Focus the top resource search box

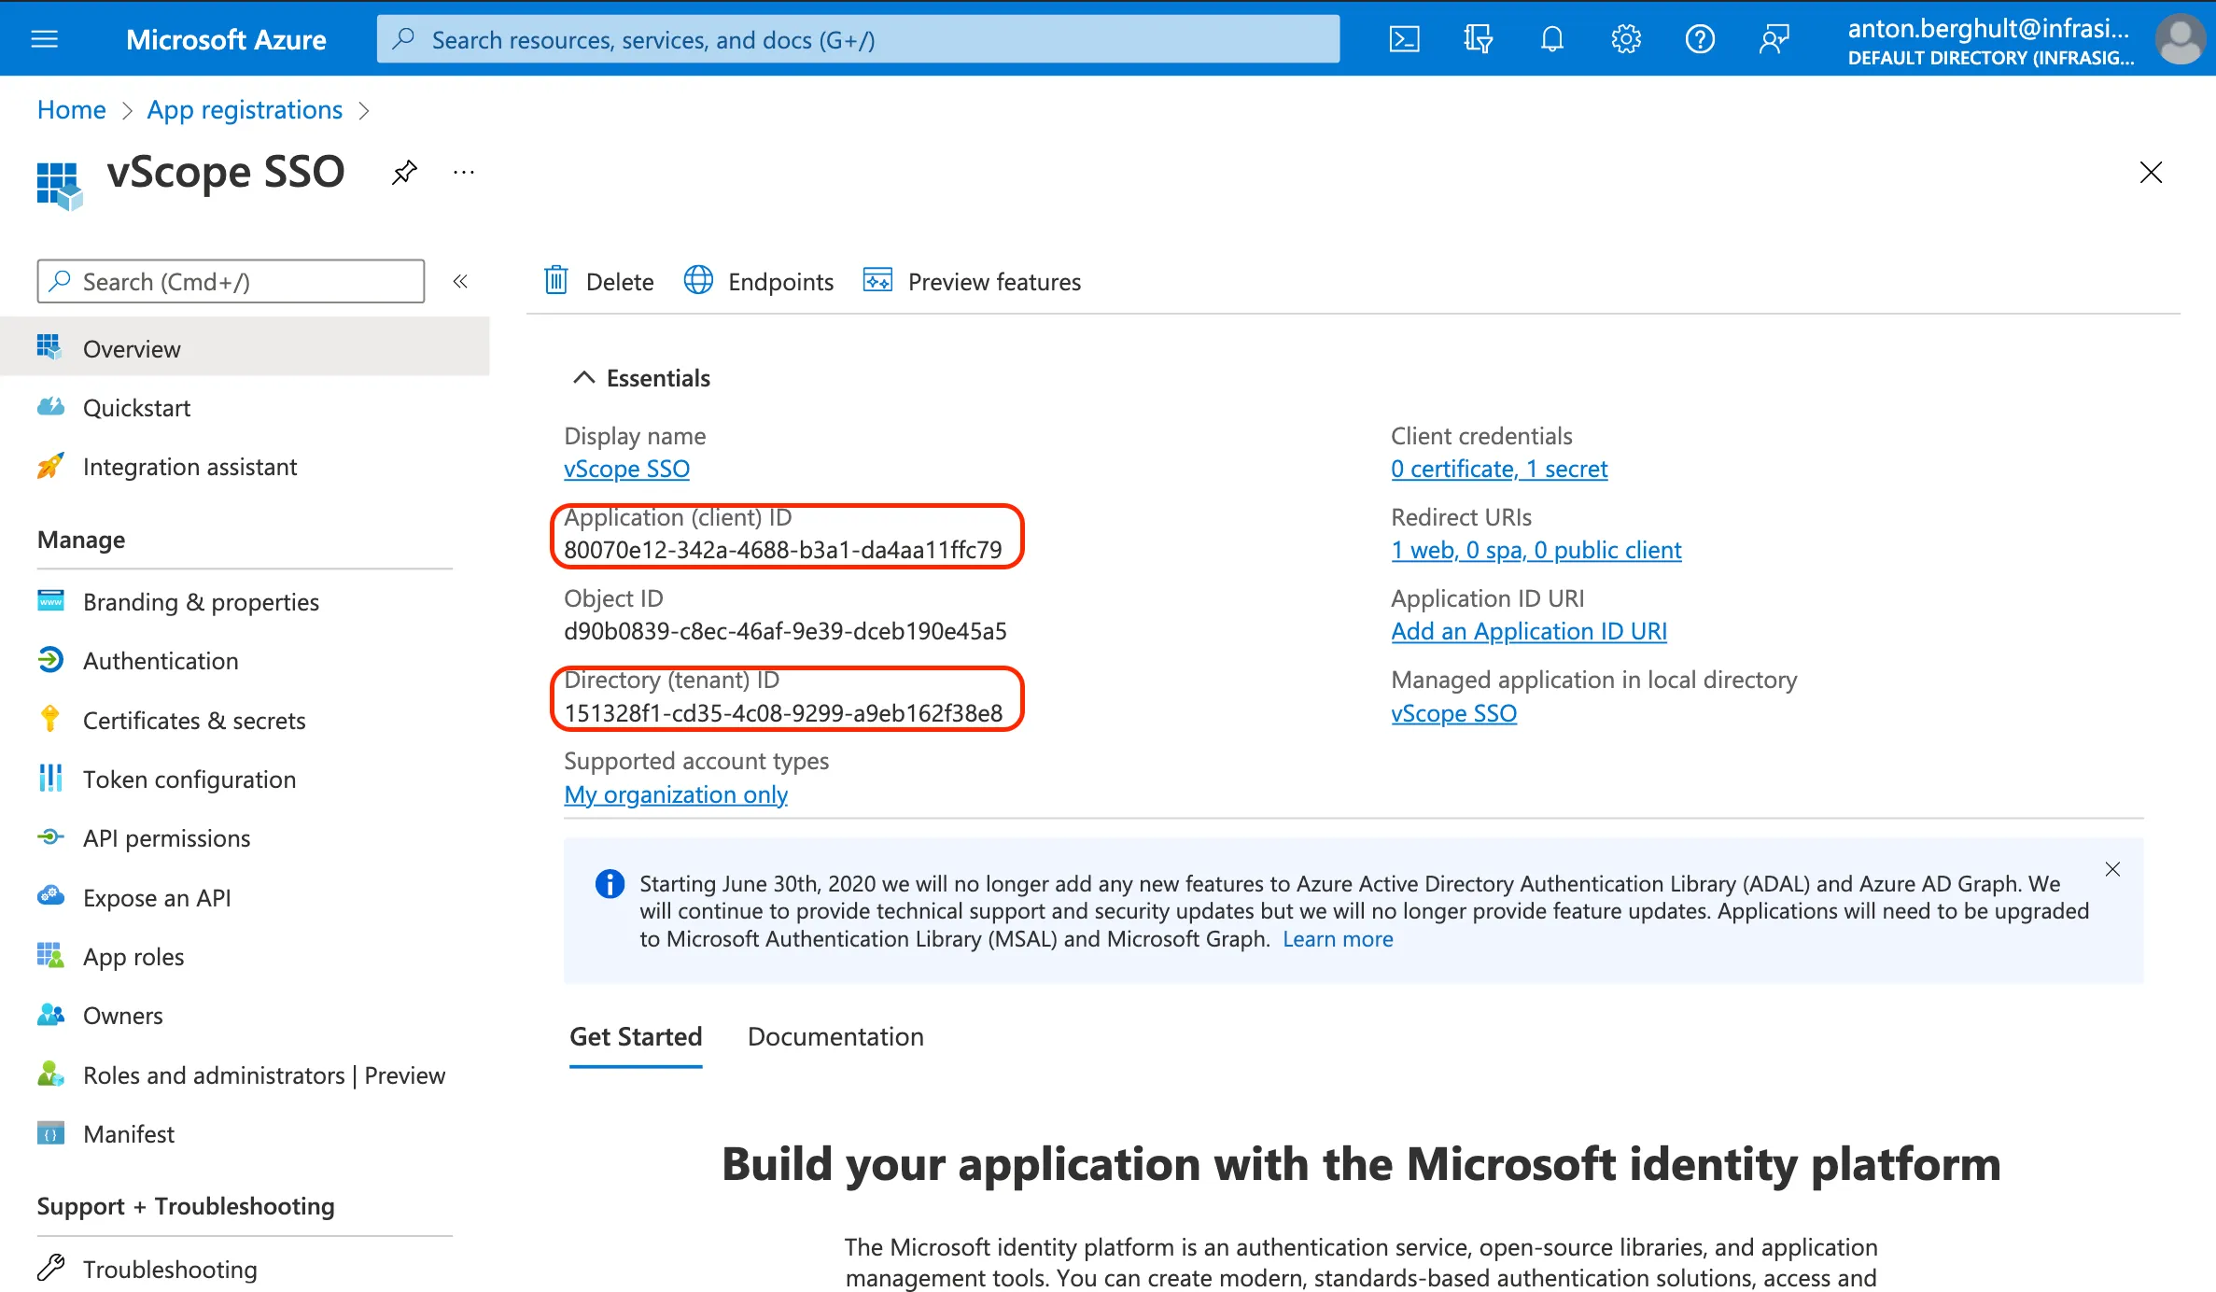(x=858, y=39)
